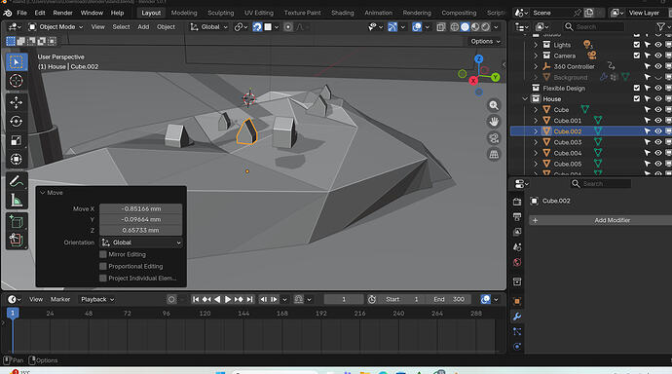Screen dimensions: 672x374
Task: Click the Z axis on navigation gizmo
Action: [479, 59]
